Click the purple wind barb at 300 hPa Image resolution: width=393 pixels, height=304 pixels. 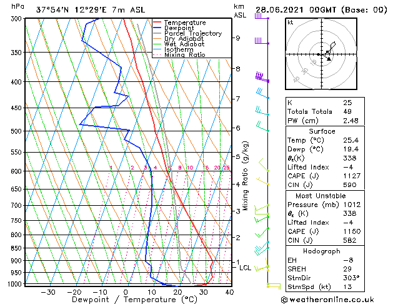point(262,16)
